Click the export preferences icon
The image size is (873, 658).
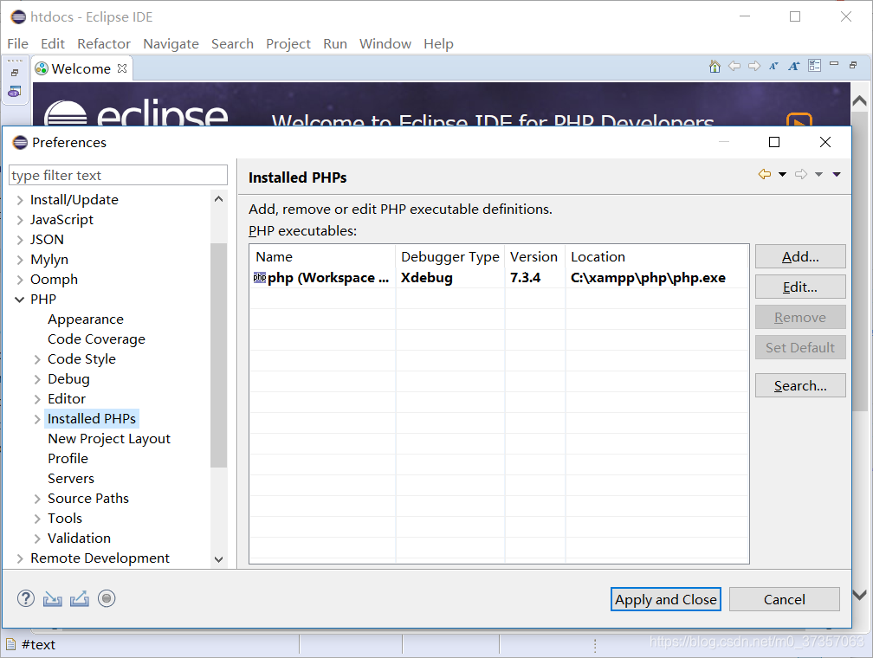[80, 598]
